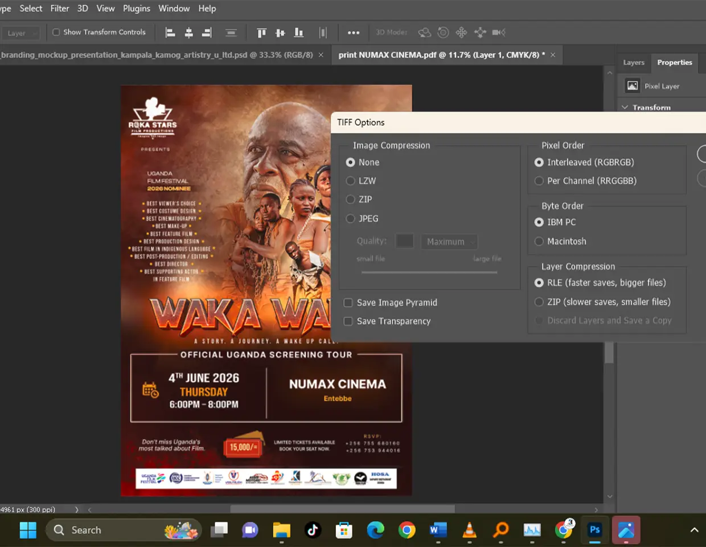Click the JPEG Quality value field

pyautogui.click(x=405, y=241)
